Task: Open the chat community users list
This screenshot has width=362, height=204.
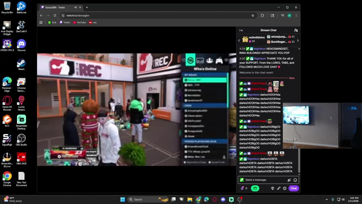Action: [296, 30]
